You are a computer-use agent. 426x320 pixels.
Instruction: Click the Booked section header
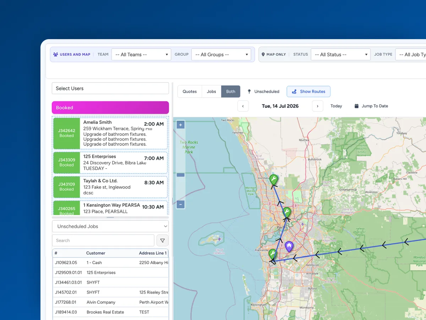[110, 107]
